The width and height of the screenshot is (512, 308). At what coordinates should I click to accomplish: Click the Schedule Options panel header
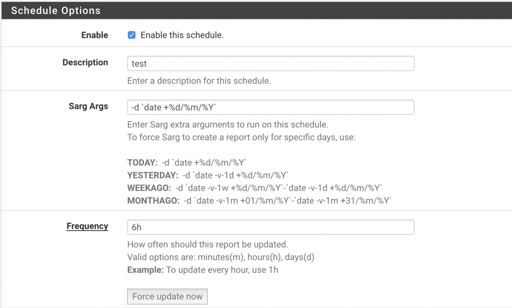tap(256, 11)
